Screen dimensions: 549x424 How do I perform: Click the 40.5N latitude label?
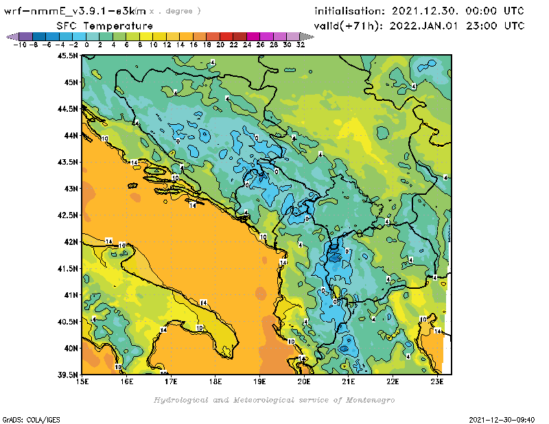click(67, 322)
